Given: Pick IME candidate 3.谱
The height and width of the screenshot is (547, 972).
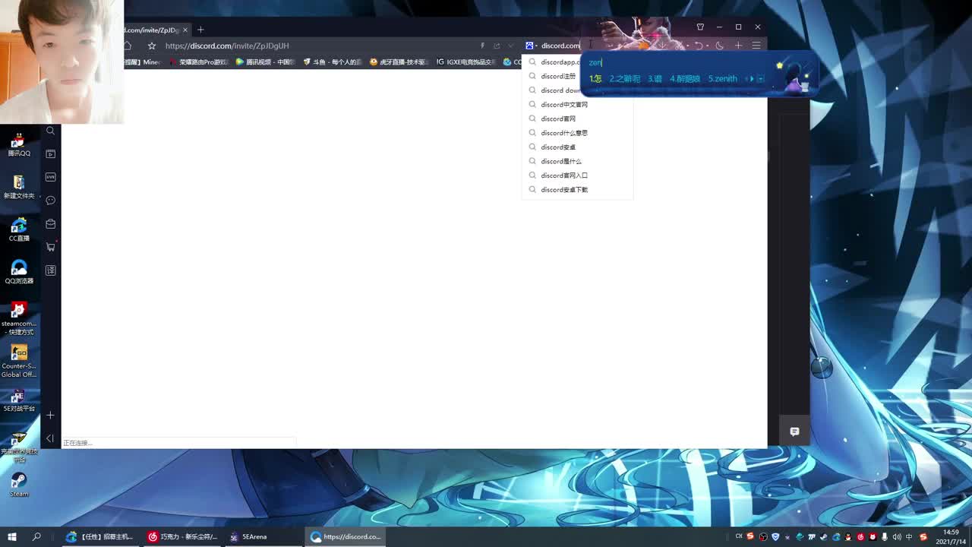Looking at the screenshot, I should click(655, 78).
